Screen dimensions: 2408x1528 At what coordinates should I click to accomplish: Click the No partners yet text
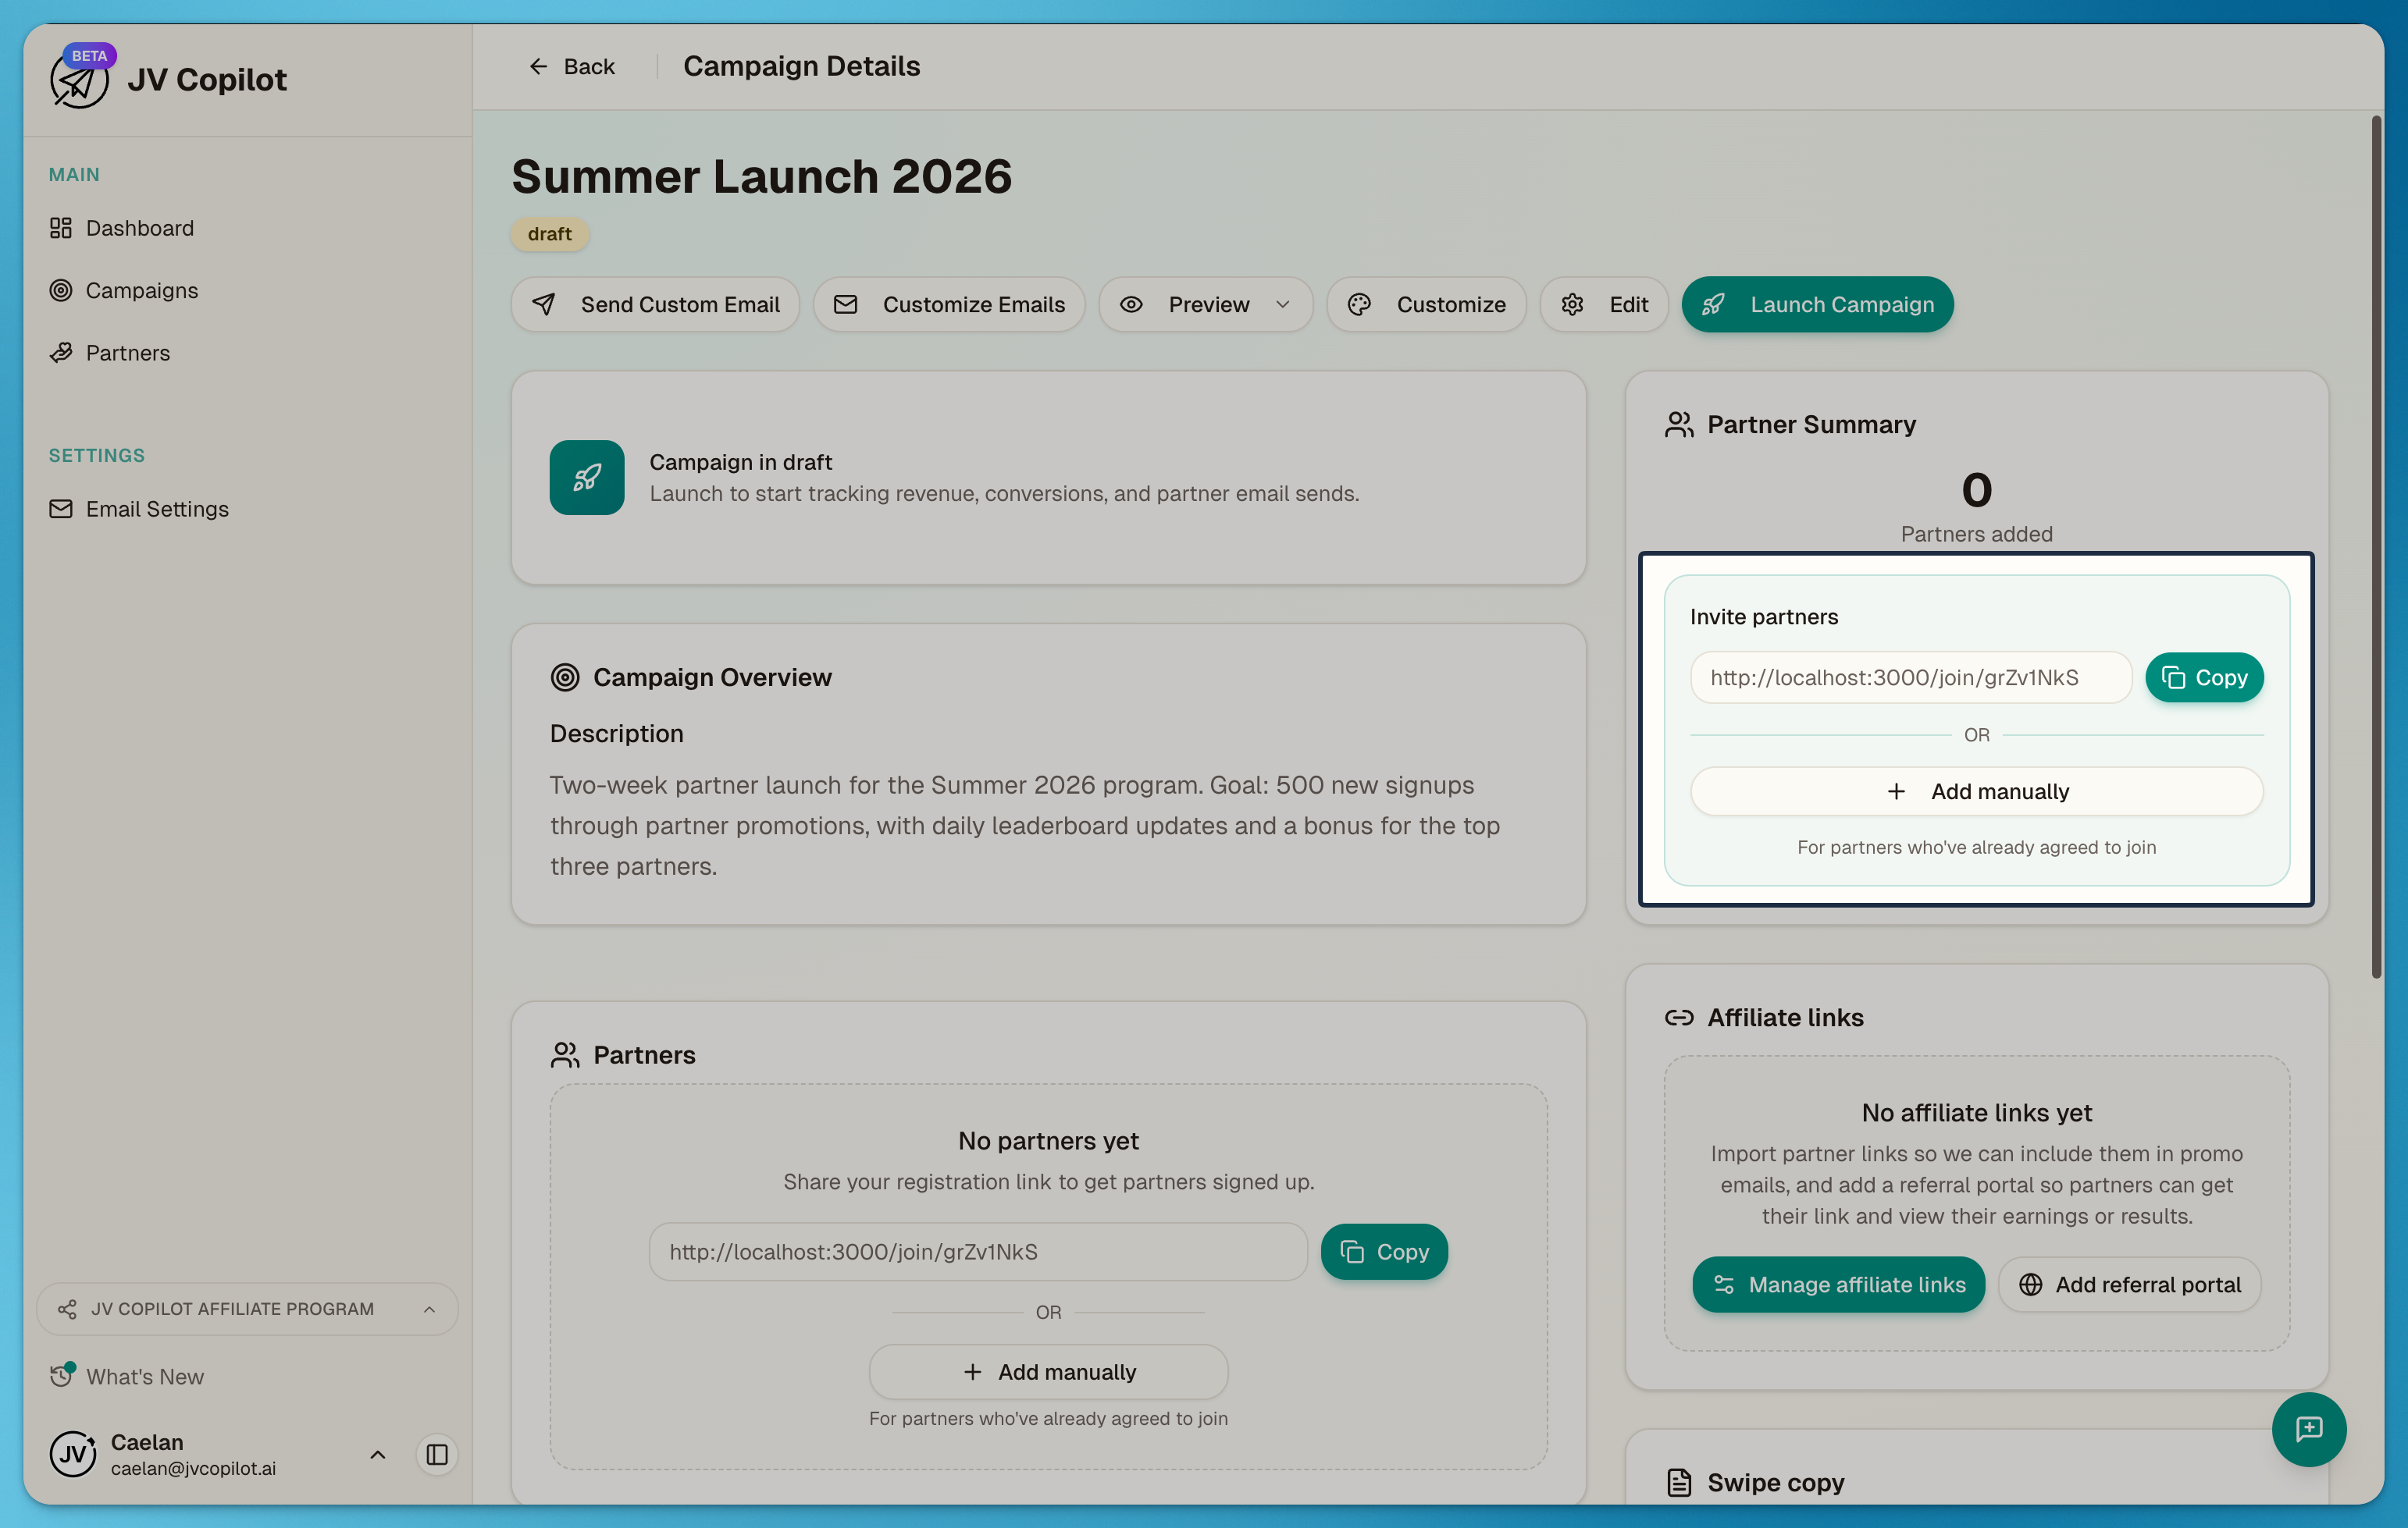coord(1048,1140)
